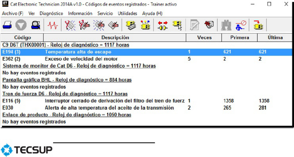The width and height of the screenshot is (294, 157).
Task: Click the grayed binoculars icon
Action: click(x=226, y=25)
